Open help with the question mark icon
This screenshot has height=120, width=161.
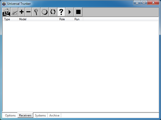(61, 12)
